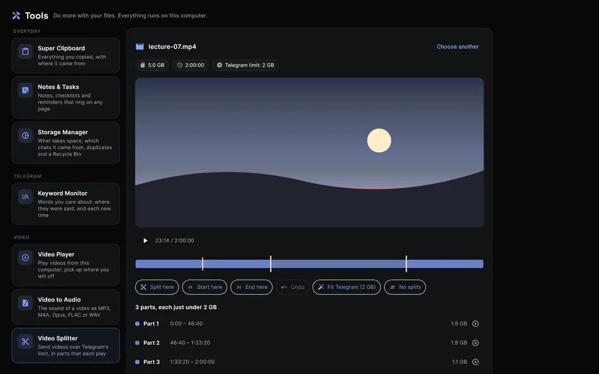Image resolution: width=599 pixels, height=374 pixels.
Task: Click the first split marker on timeline
Action: [x=202, y=264]
